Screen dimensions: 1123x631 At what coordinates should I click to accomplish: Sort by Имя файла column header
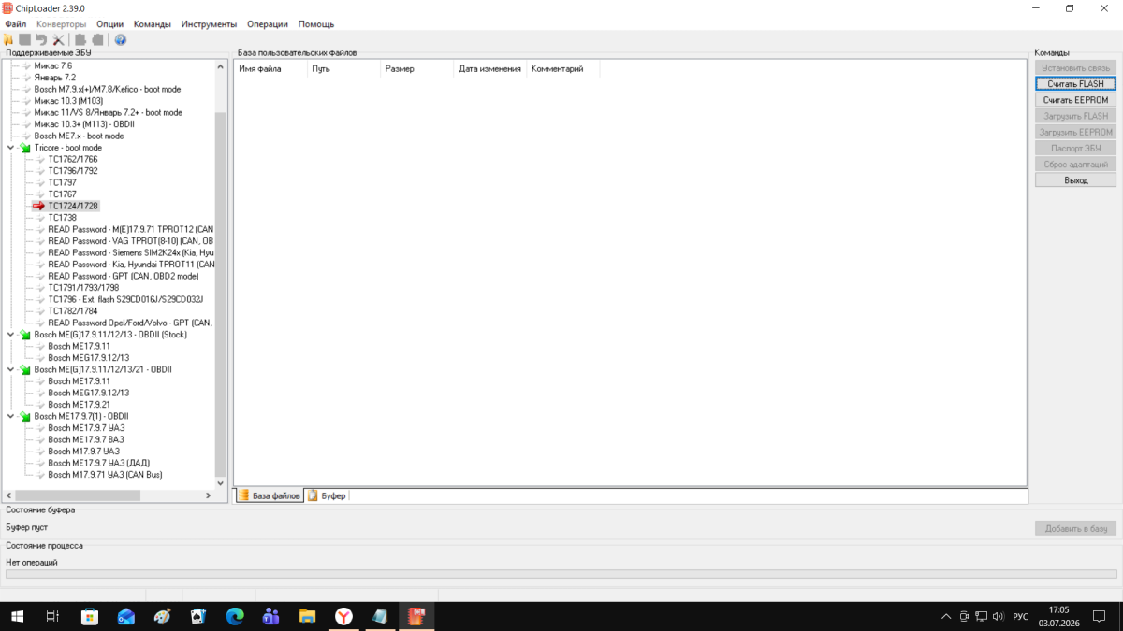tap(271, 68)
